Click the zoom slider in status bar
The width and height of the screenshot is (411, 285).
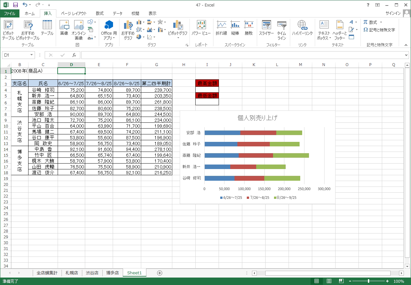pyautogui.click(x=369, y=281)
